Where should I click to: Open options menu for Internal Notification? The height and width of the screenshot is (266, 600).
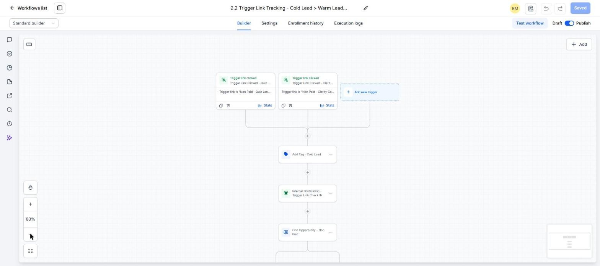(331, 193)
